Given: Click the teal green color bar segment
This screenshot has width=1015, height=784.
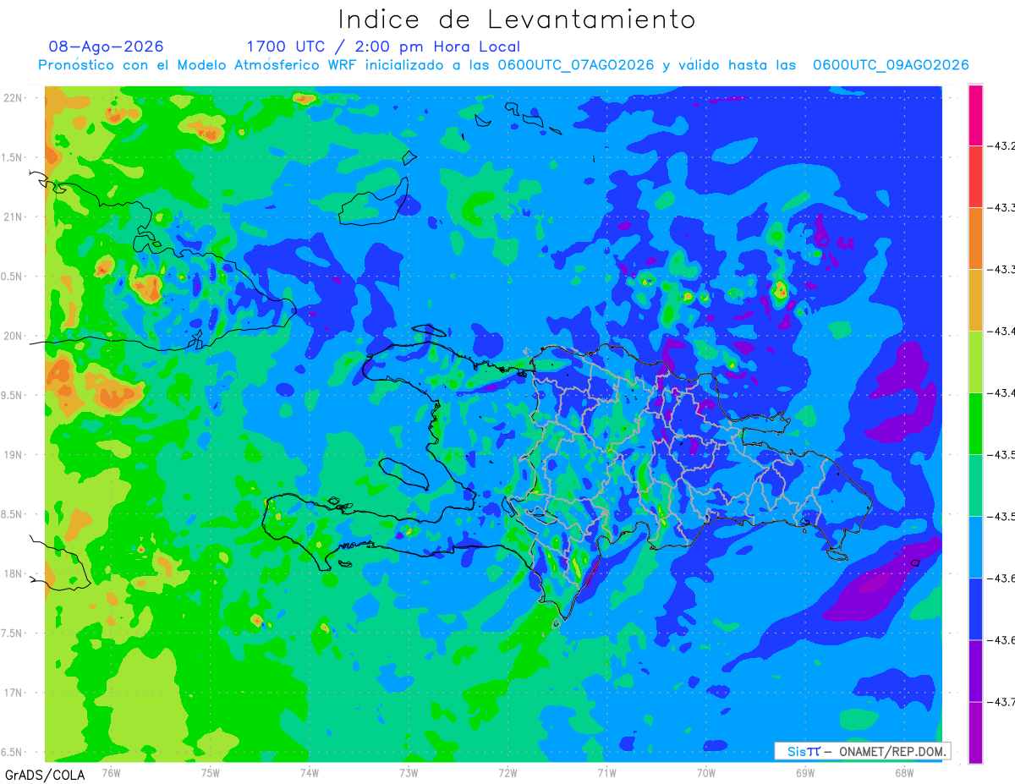Looking at the screenshot, I should click(x=975, y=485).
